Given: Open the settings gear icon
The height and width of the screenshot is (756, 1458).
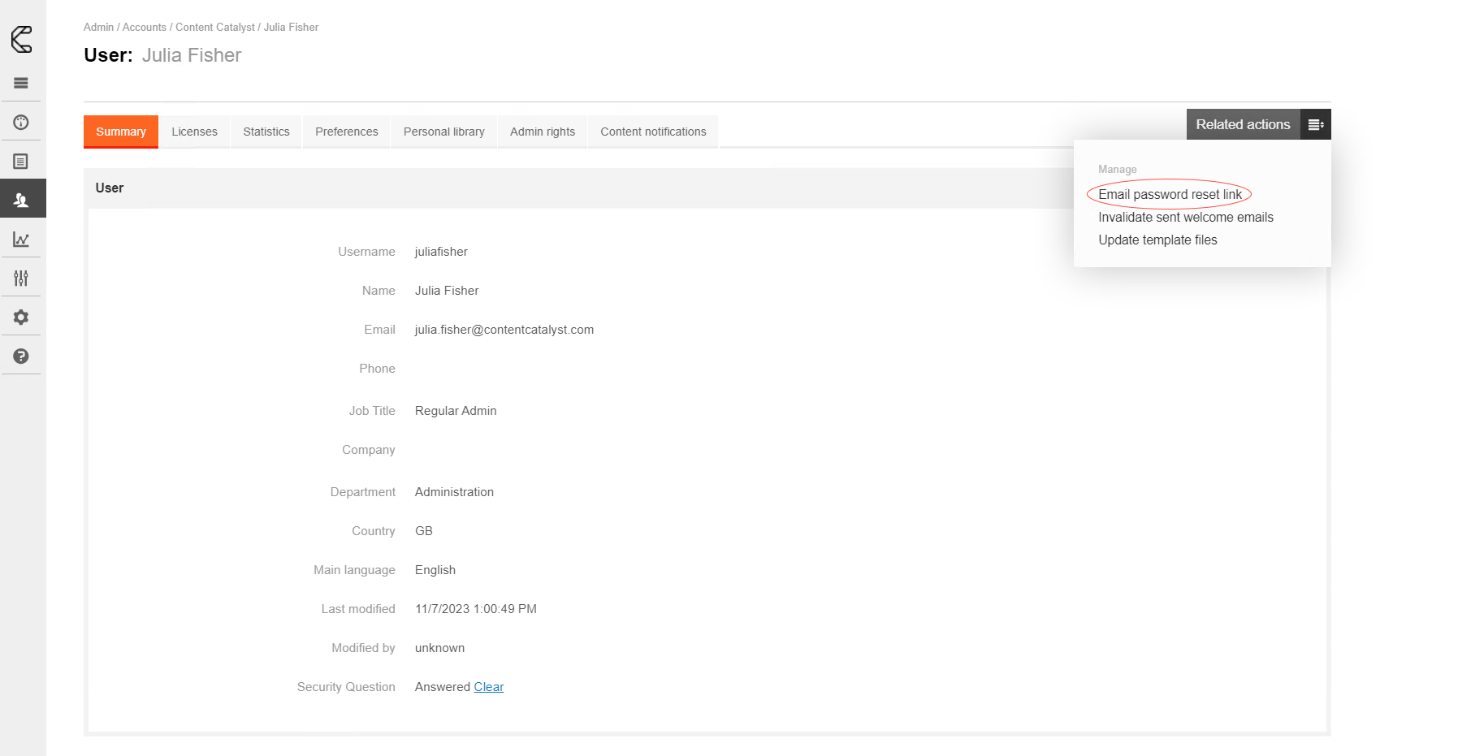Looking at the screenshot, I should pyautogui.click(x=21, y=318).
